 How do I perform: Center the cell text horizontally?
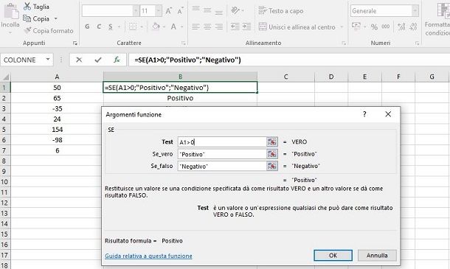point(207,27)
